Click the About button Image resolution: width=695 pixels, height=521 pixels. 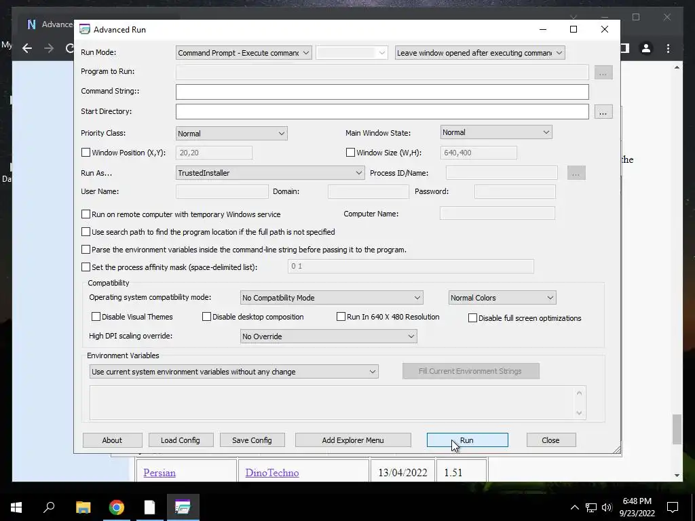pyautogui.click(x=112, y=440)
